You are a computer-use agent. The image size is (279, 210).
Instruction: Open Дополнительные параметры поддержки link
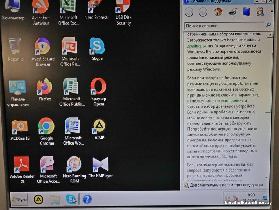(x=226, y=185)
